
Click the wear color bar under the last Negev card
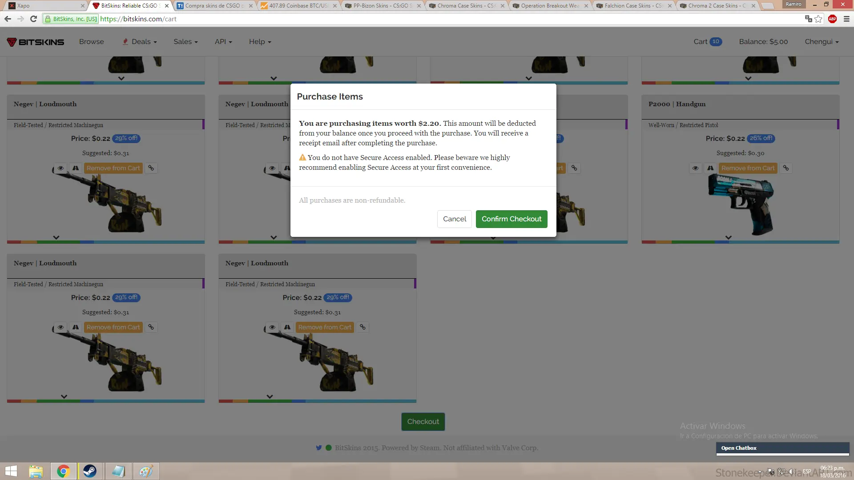point(317,401)
